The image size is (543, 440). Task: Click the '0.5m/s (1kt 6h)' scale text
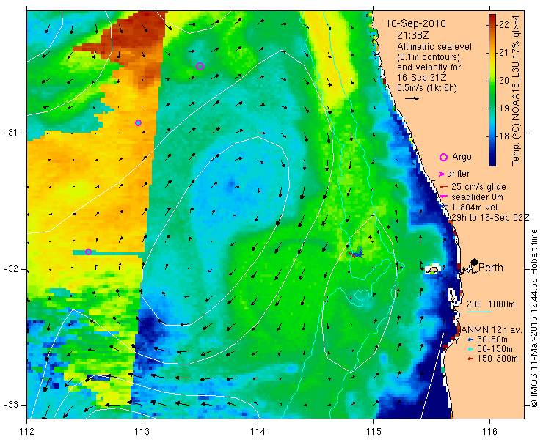coord(427,88)
